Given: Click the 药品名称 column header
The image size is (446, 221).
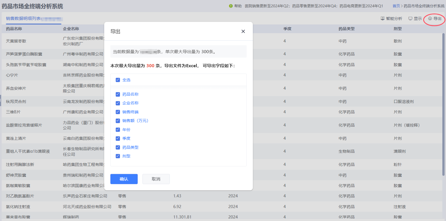Looking at the screenshot, I should [14, 29].
